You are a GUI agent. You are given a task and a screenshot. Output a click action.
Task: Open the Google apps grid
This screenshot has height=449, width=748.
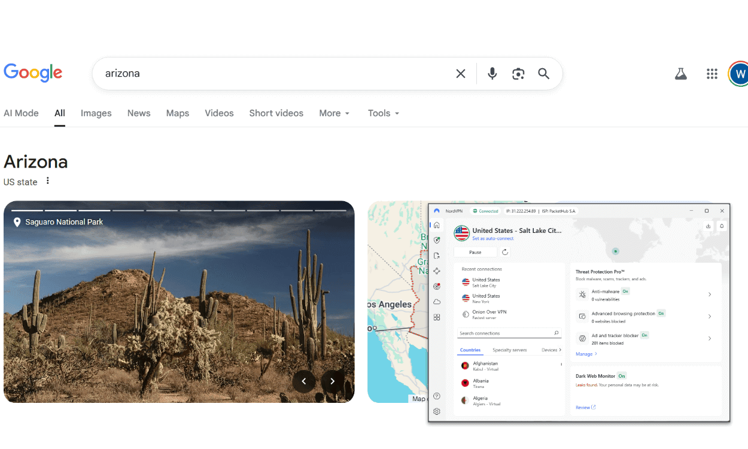[x=711, y=74]
